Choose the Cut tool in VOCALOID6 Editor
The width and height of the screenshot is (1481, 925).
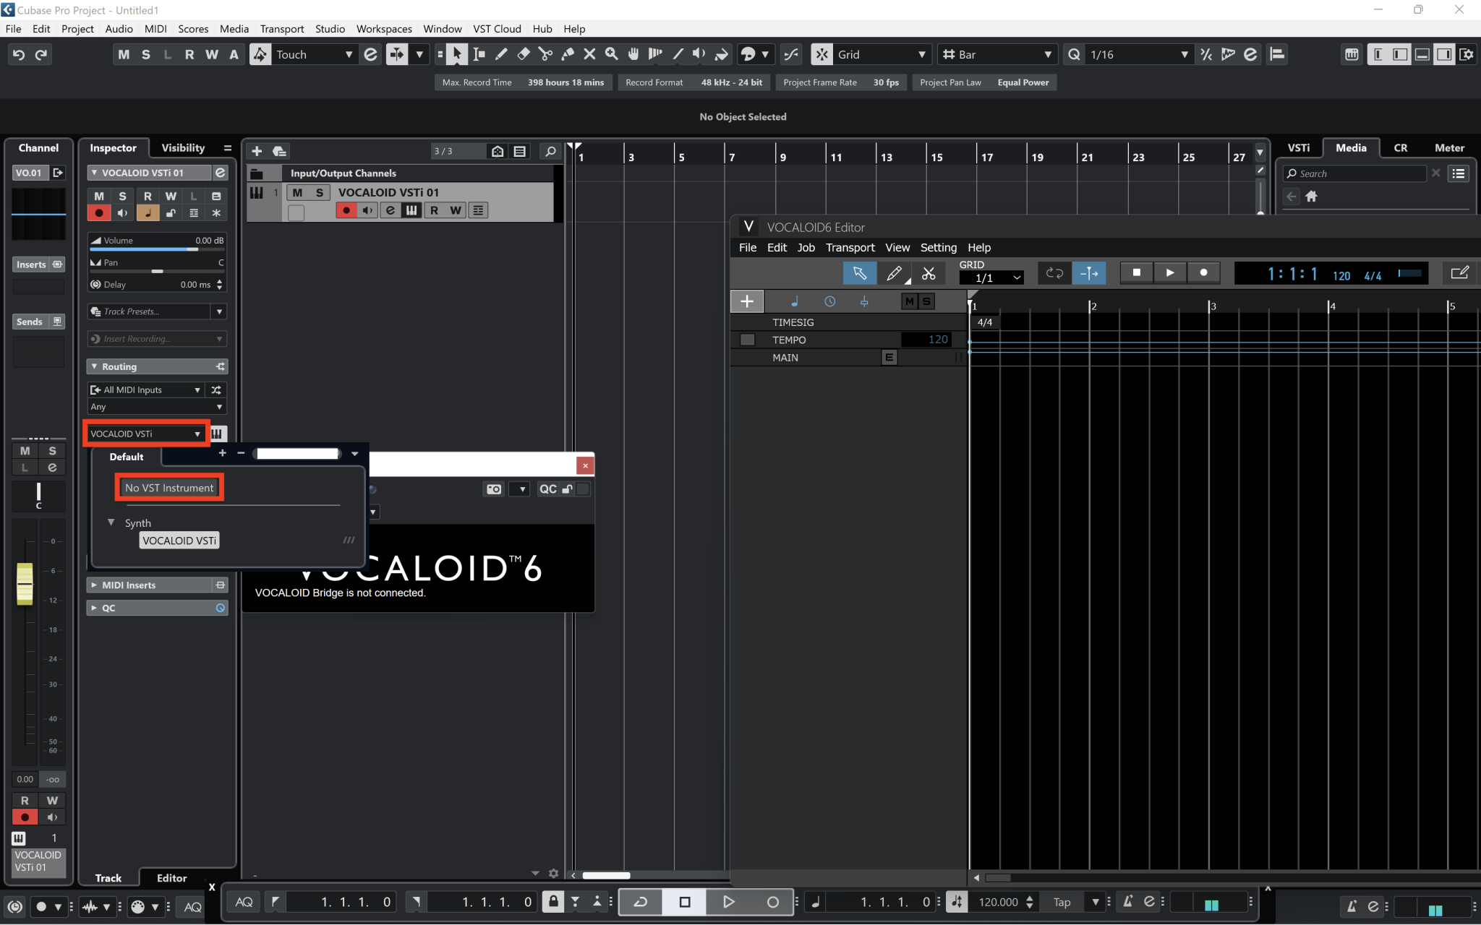point(928,272)
